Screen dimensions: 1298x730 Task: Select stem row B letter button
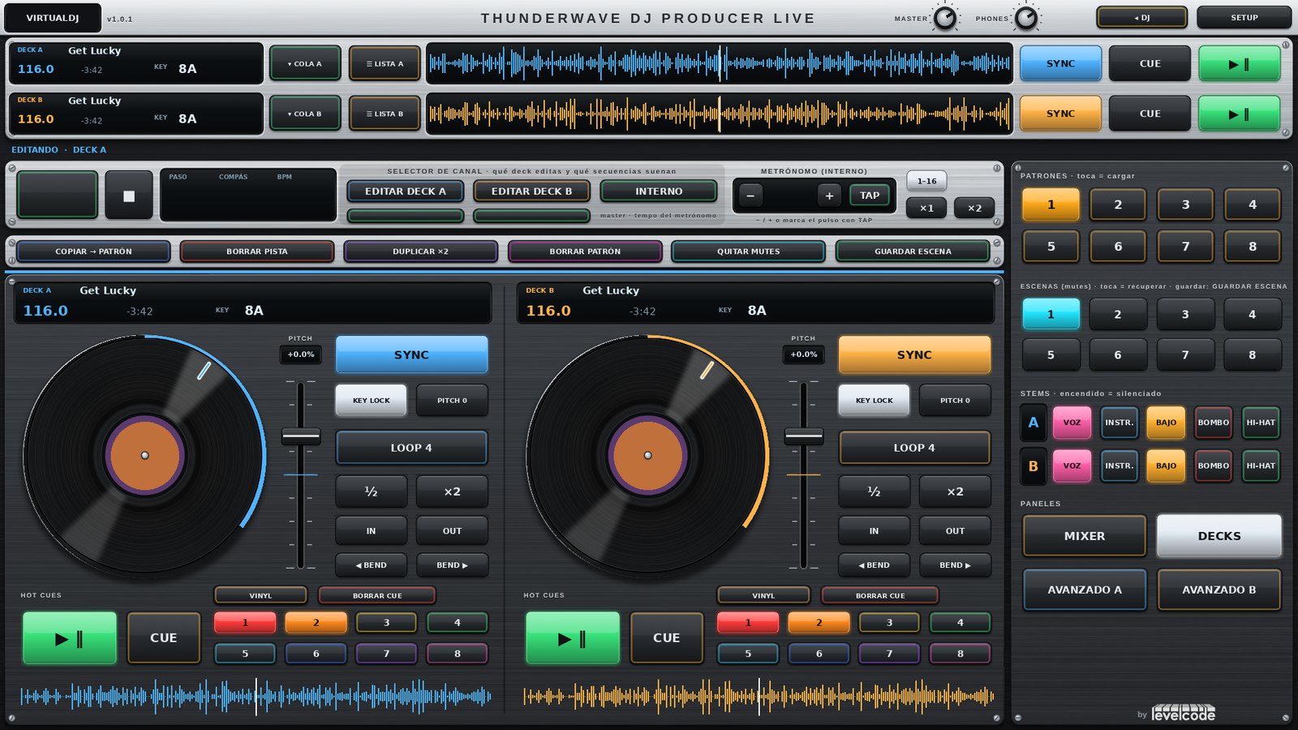(1034, 466)
